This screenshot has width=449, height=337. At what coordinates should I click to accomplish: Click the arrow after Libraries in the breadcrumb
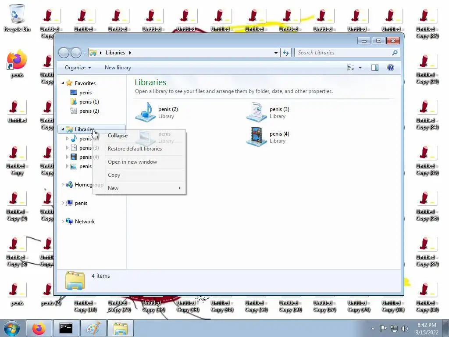point(130,53)
